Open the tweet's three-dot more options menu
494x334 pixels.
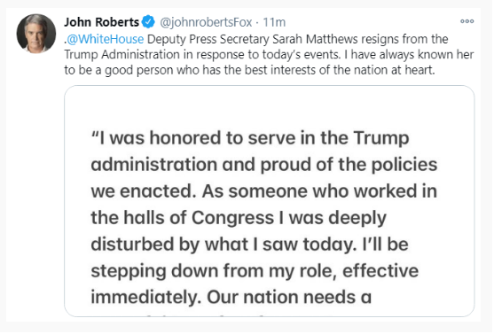(467, 21)
